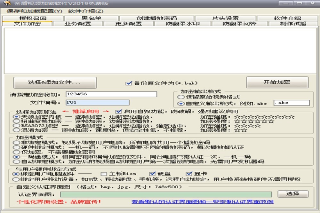Open the 黑名单 tab

(91, 18)
